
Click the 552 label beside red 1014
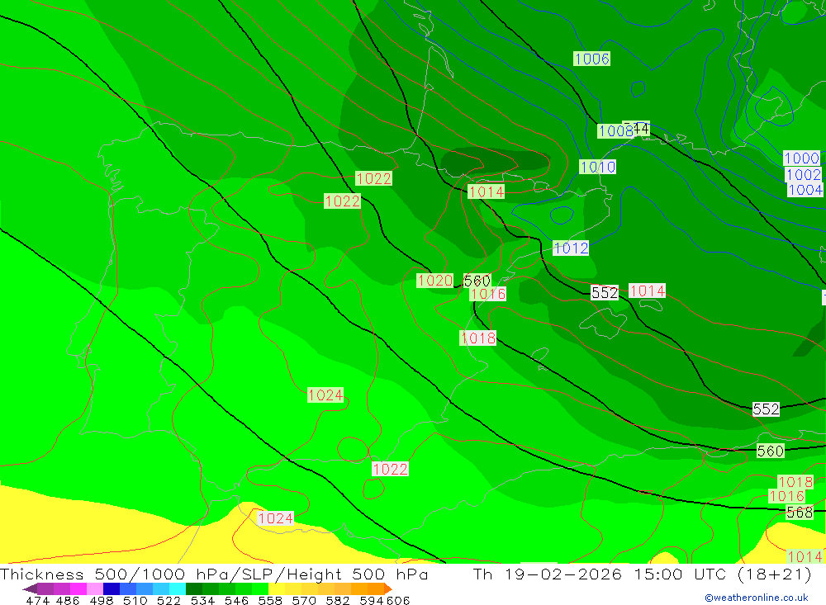[x=605, y=293]
